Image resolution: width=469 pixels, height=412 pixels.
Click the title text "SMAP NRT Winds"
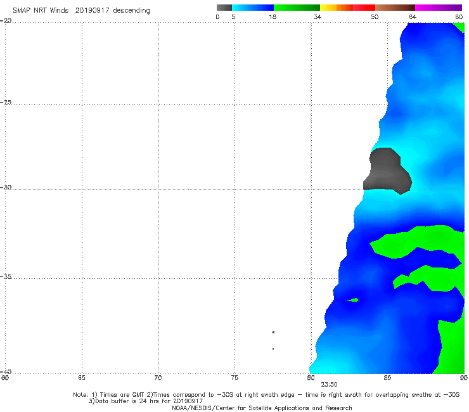point(41,10)
